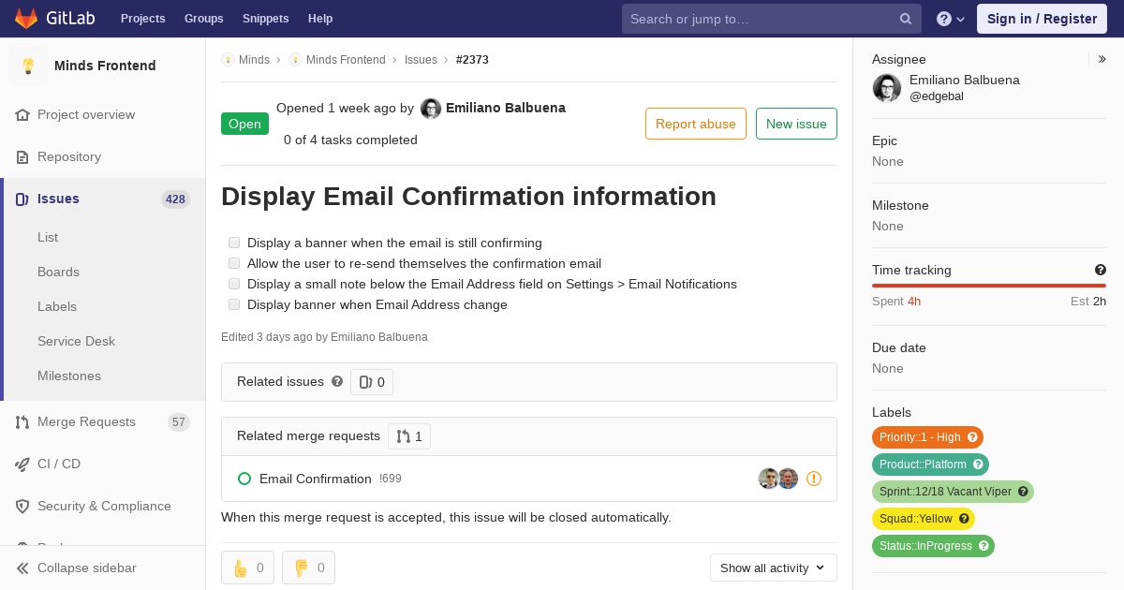Select Boards under Issues

(x=58, y=272)
